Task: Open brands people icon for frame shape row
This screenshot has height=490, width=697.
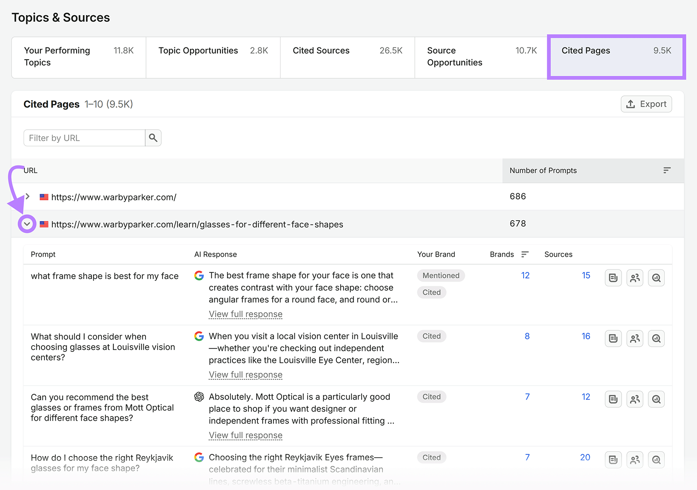Action: pyautogui.click(x=635, y=278)
